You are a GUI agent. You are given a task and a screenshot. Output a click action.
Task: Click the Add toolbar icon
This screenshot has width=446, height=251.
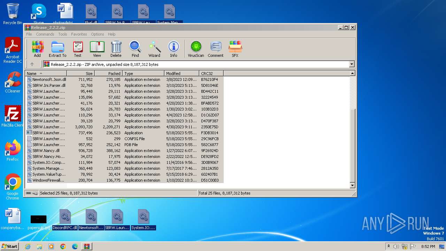[37, 49]
